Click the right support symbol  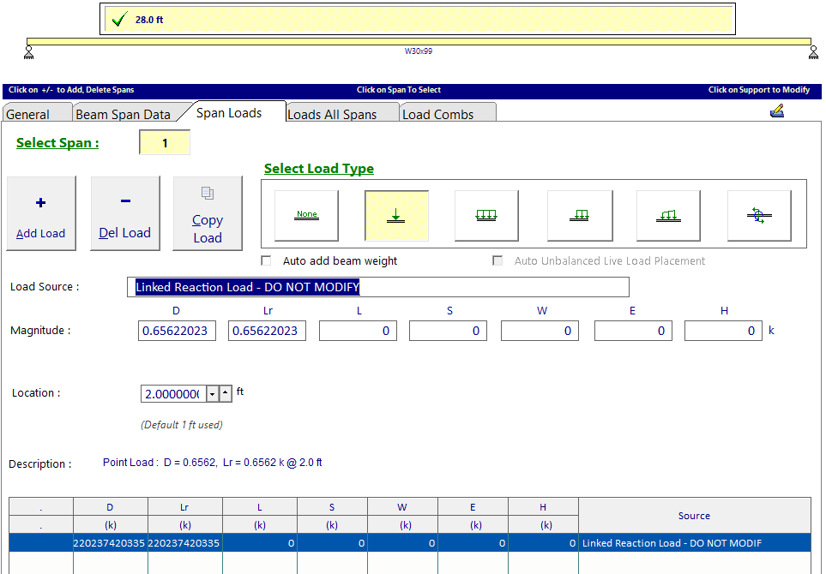(x=813, y=52)
